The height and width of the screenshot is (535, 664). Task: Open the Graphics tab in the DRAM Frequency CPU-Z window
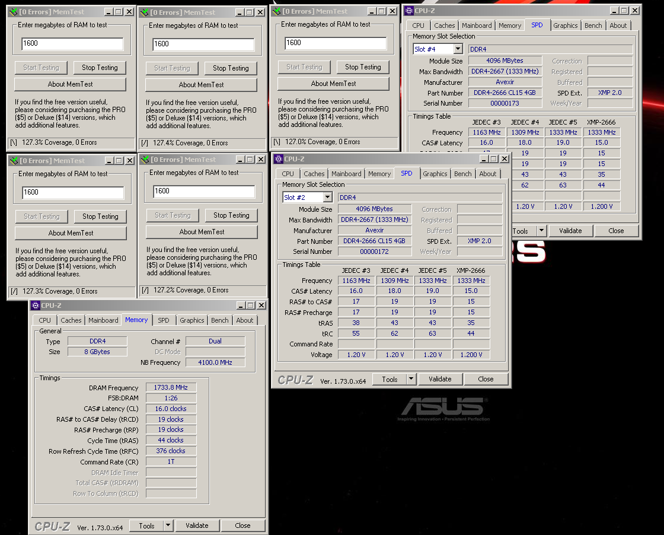pos(192,320)
